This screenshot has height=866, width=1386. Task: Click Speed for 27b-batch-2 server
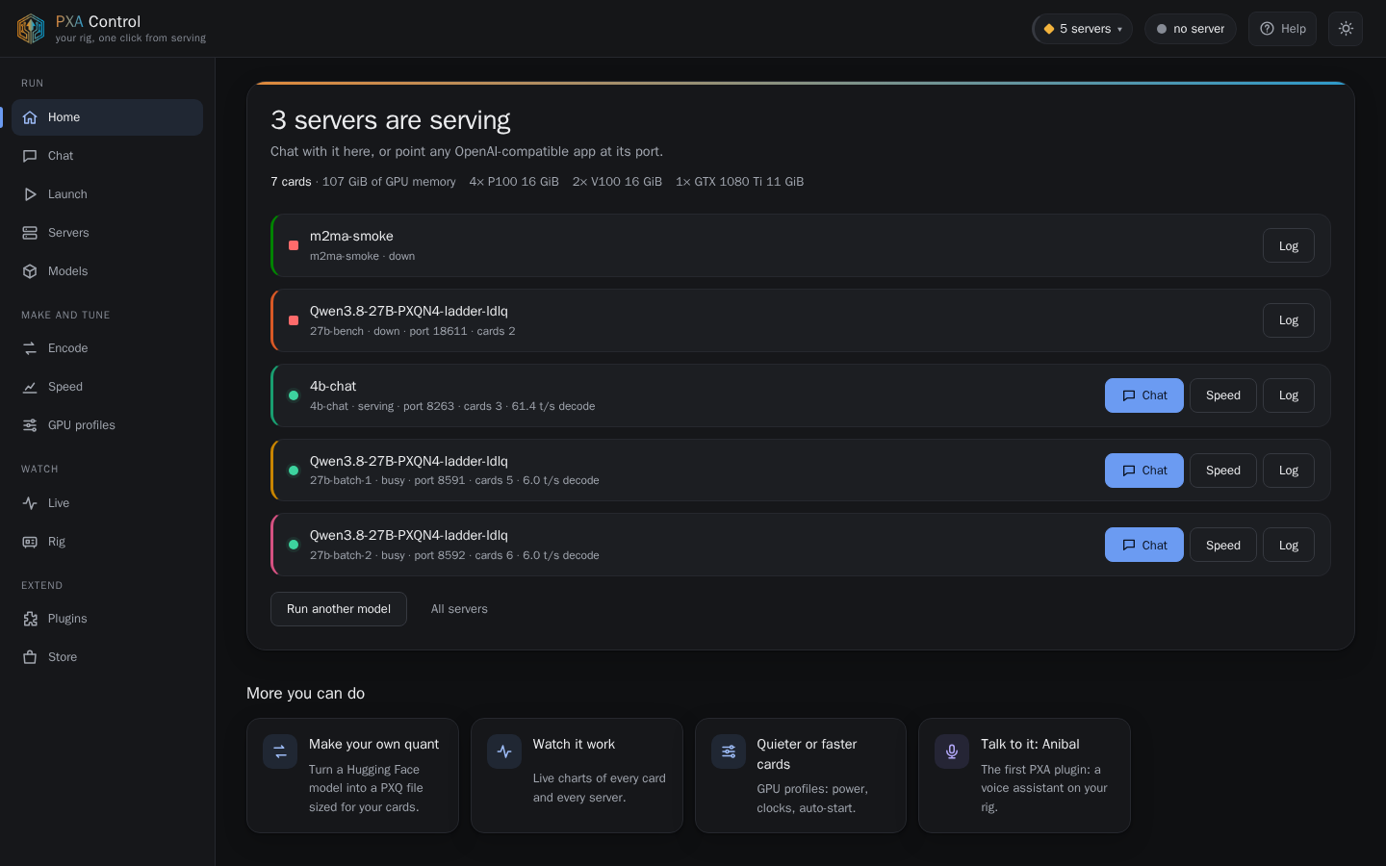[1223, 545]
